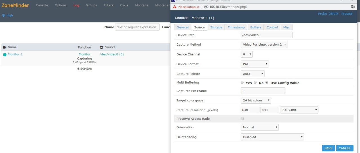
Task: Click the teal status circle next to Monitor-1
Action: (x=4, y=55)
